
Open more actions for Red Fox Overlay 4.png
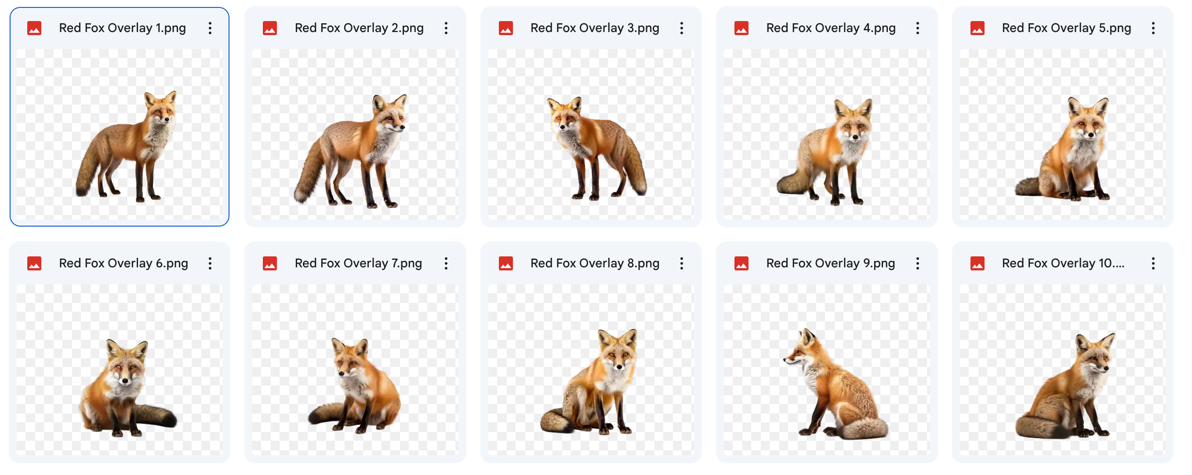[918, 28]
